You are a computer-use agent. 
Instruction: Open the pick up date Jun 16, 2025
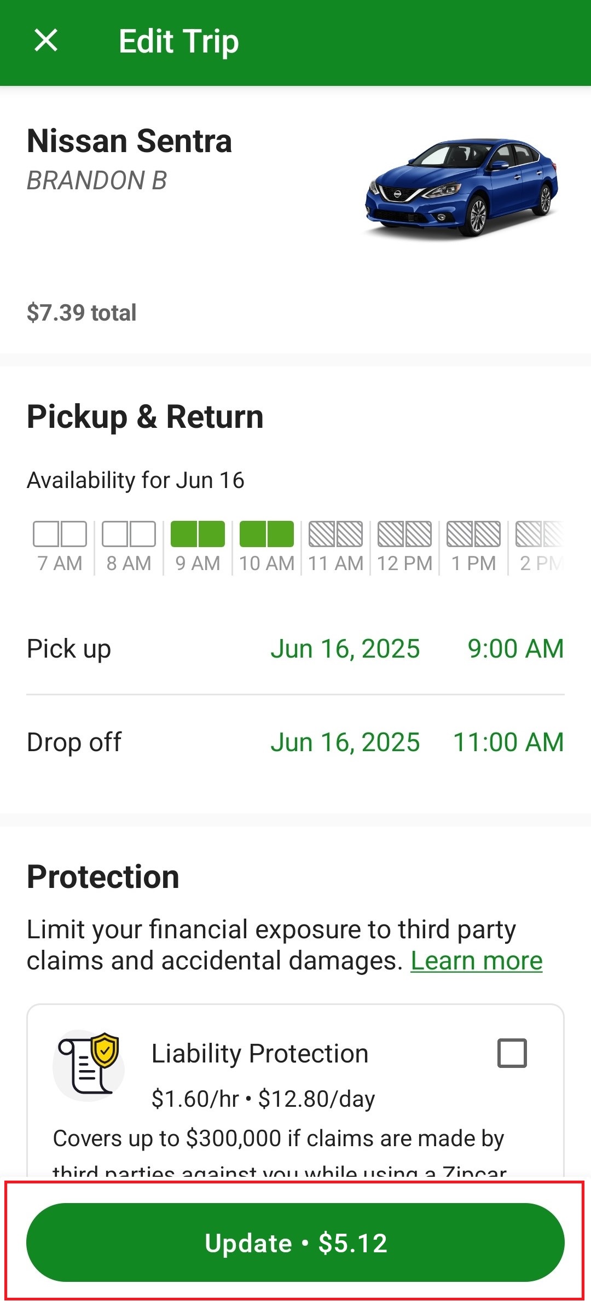coord(345,649)
